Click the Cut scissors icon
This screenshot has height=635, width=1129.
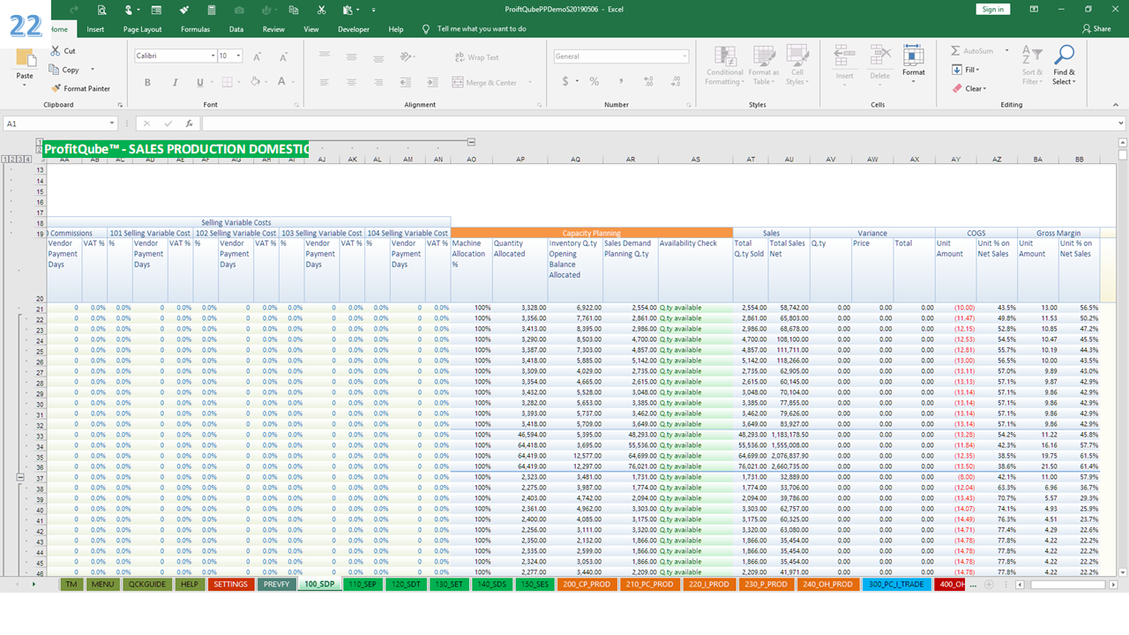(56, 51)
